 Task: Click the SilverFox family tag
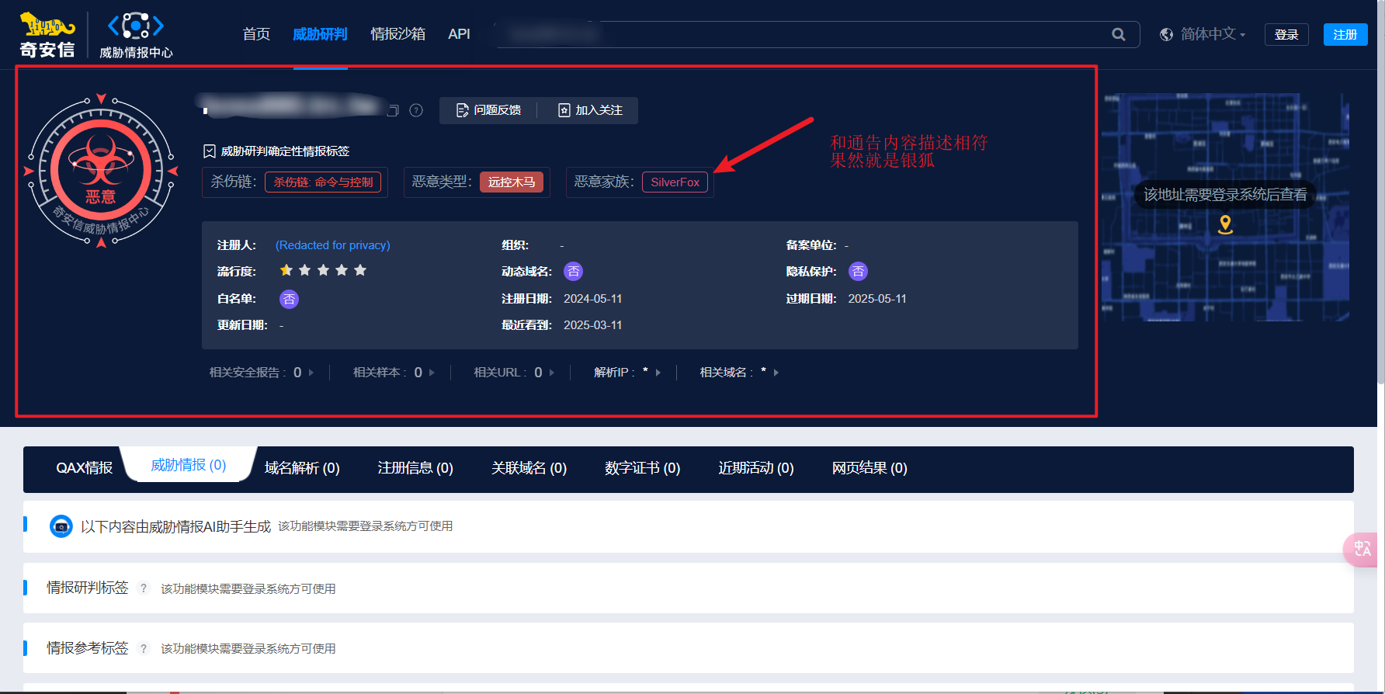(x=675, y=182)
